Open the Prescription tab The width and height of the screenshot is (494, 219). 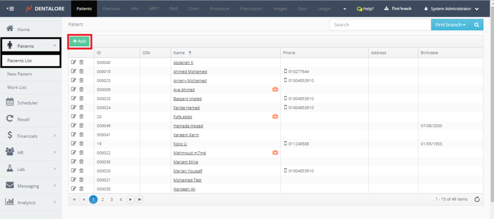point(251,9)
